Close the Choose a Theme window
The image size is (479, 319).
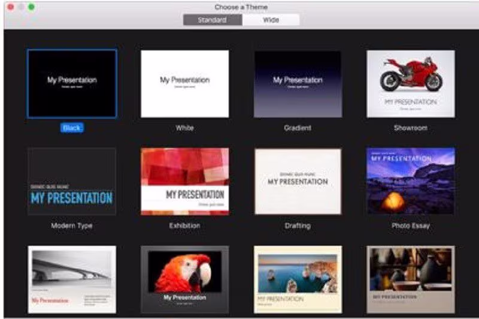[11, 7]
